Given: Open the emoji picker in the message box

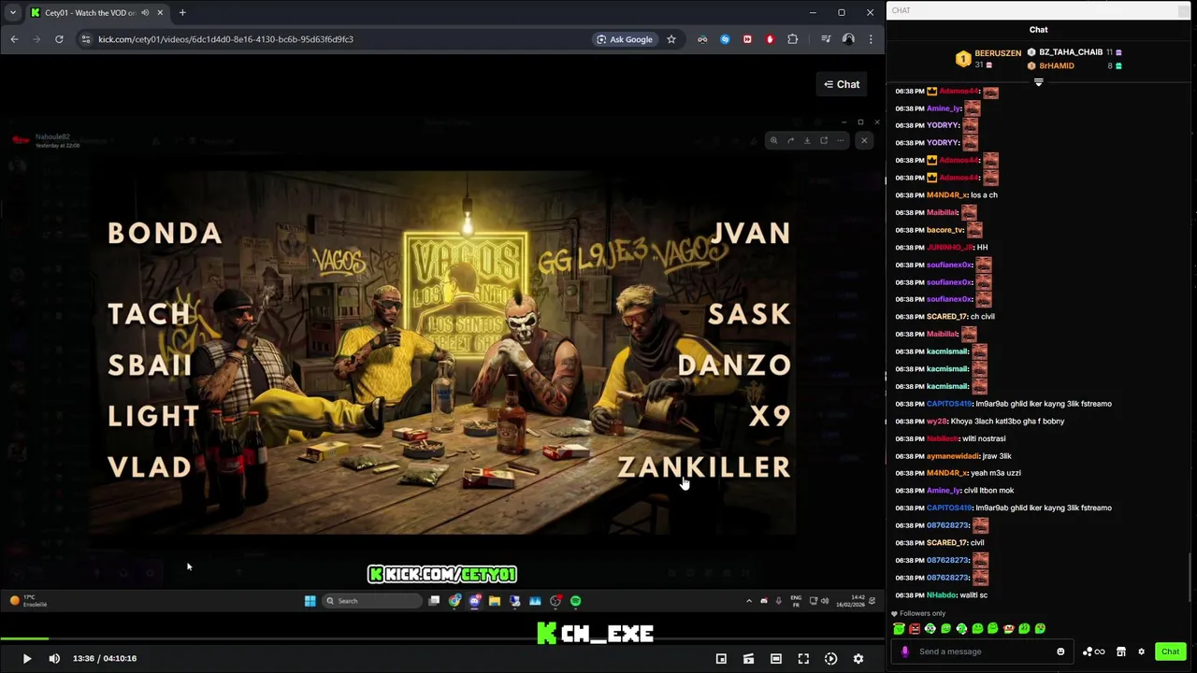Looking at the screenshot, I should point(1060,652).
